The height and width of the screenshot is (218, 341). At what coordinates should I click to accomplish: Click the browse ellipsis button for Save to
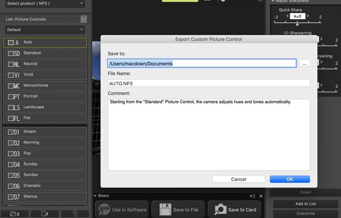tap(304, 64)
